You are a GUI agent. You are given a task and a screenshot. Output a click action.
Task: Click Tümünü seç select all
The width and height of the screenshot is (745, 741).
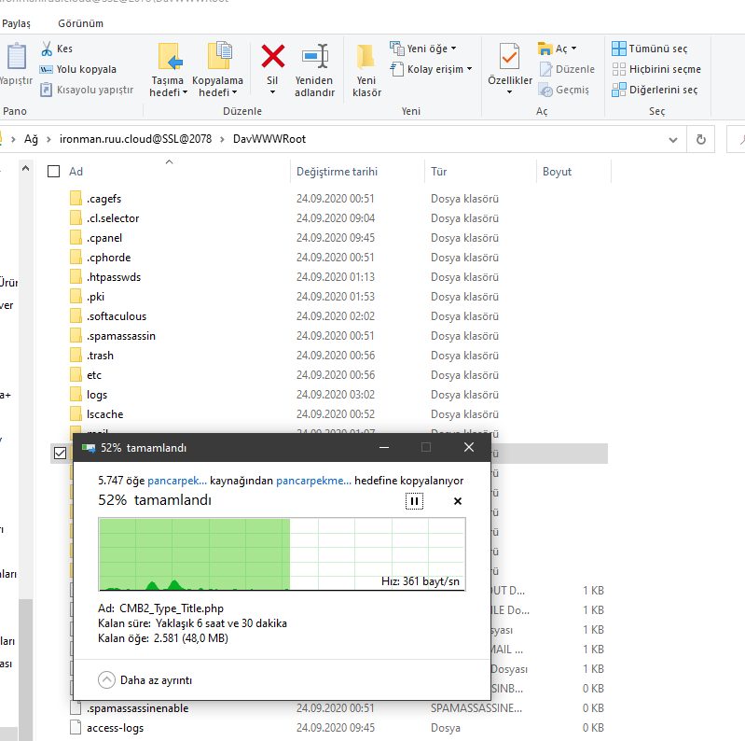pos(650,49)
